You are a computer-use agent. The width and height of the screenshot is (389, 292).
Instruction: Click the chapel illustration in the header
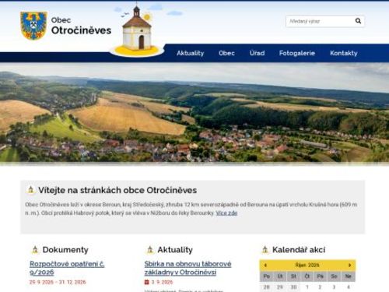tap(137, 30)
